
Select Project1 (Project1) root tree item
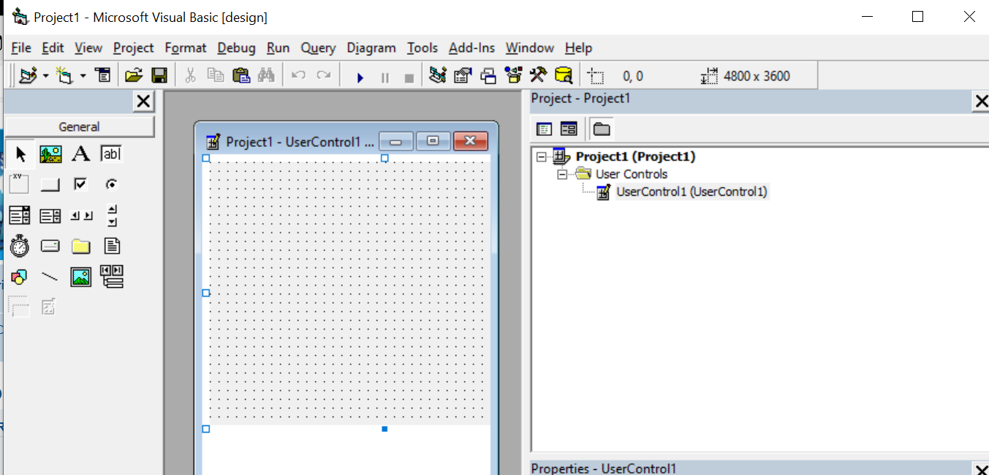point(635,156)
